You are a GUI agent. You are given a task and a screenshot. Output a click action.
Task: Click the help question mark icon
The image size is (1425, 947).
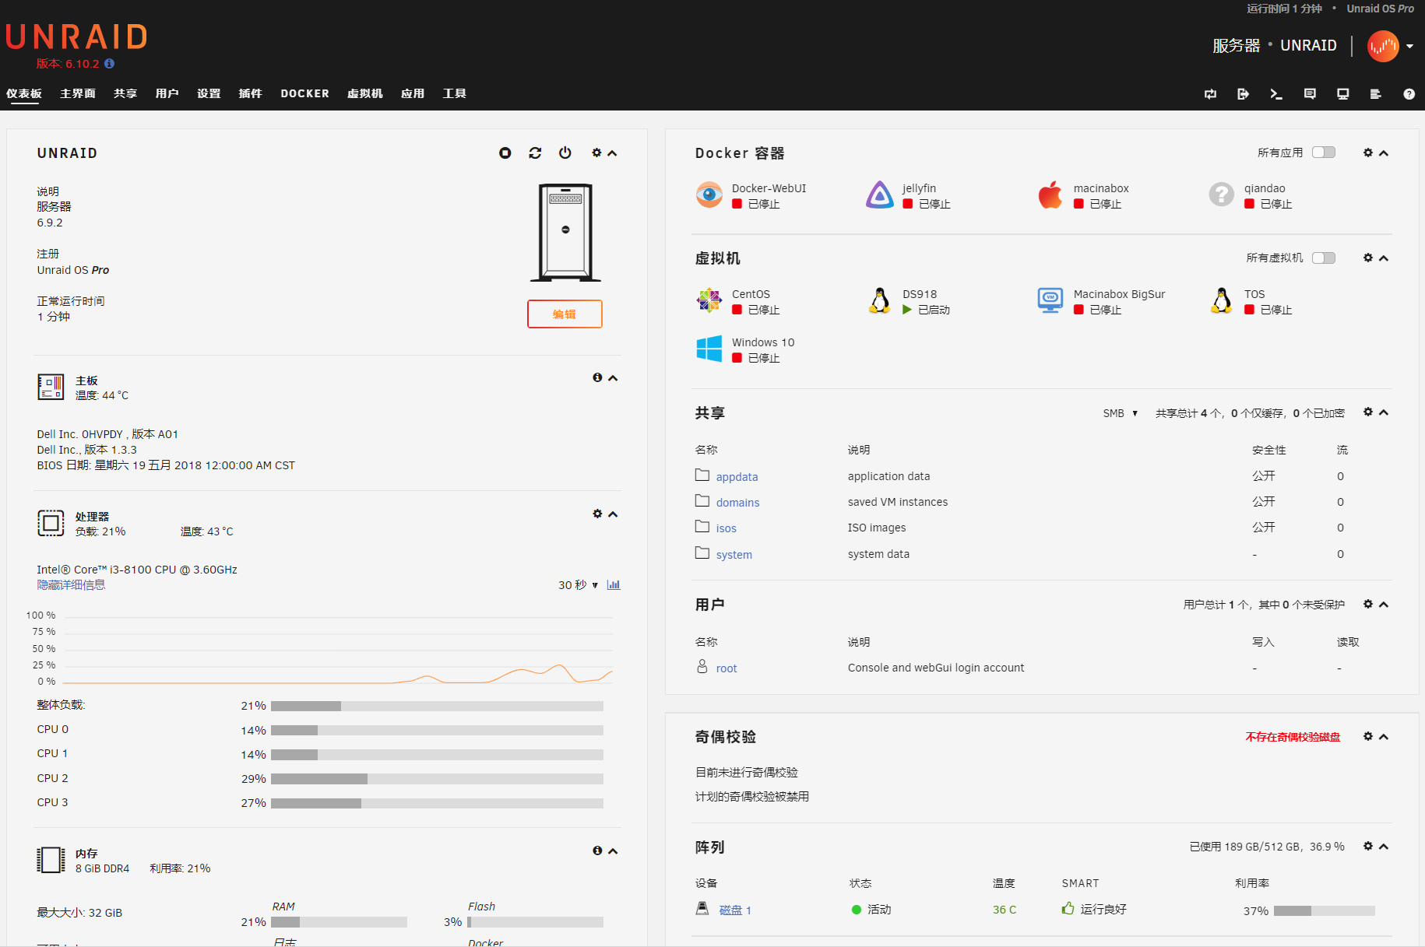[1409, 94]
